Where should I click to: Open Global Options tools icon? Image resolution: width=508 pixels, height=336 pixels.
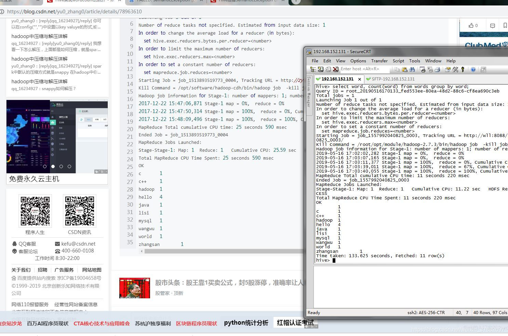pos(455,70)
